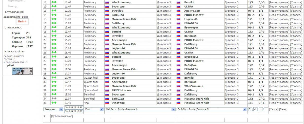This screenshot has width=304, height=124.
Task: Click Удалить in row 35
Action: [x=296, y=103]
